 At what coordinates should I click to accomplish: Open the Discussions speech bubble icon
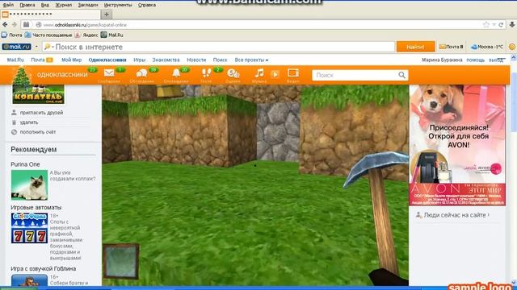[x=142, y=73]
